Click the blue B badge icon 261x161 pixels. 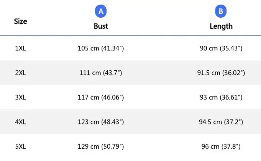point(221,12)
